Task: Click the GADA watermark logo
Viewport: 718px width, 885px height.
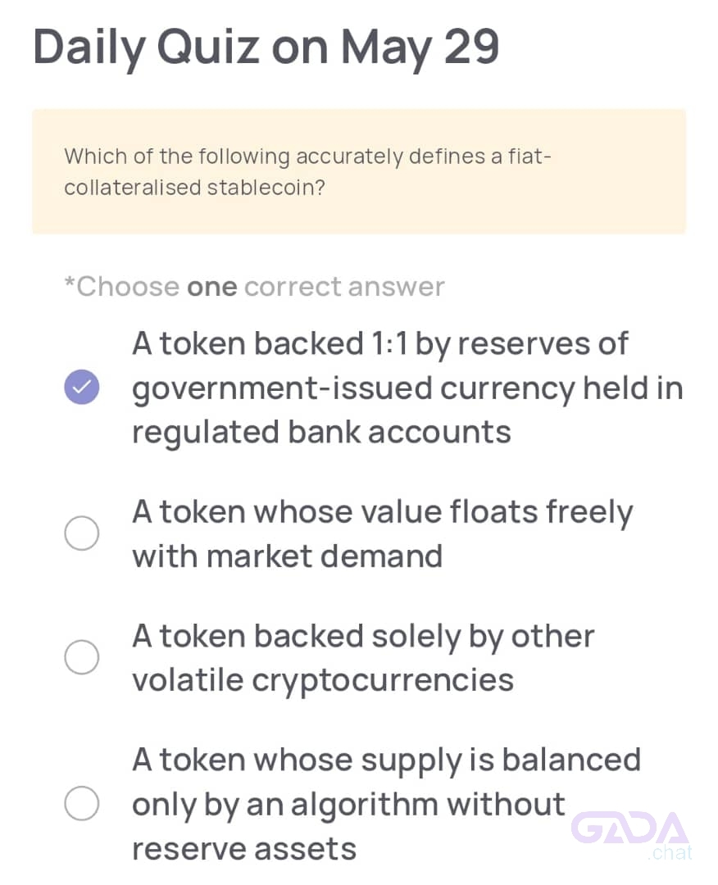Action: (x=630, y=828)
